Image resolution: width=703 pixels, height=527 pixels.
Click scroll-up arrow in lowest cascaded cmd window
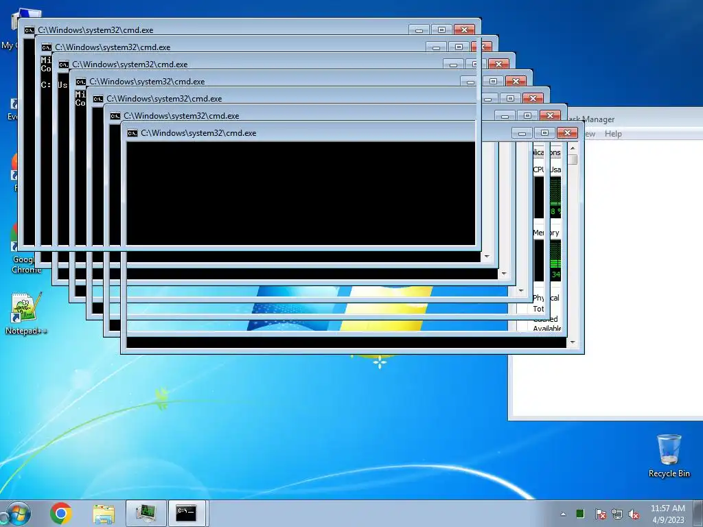[x=573, y=148]
